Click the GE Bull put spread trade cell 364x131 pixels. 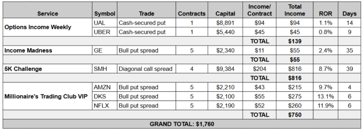point(146,50)
